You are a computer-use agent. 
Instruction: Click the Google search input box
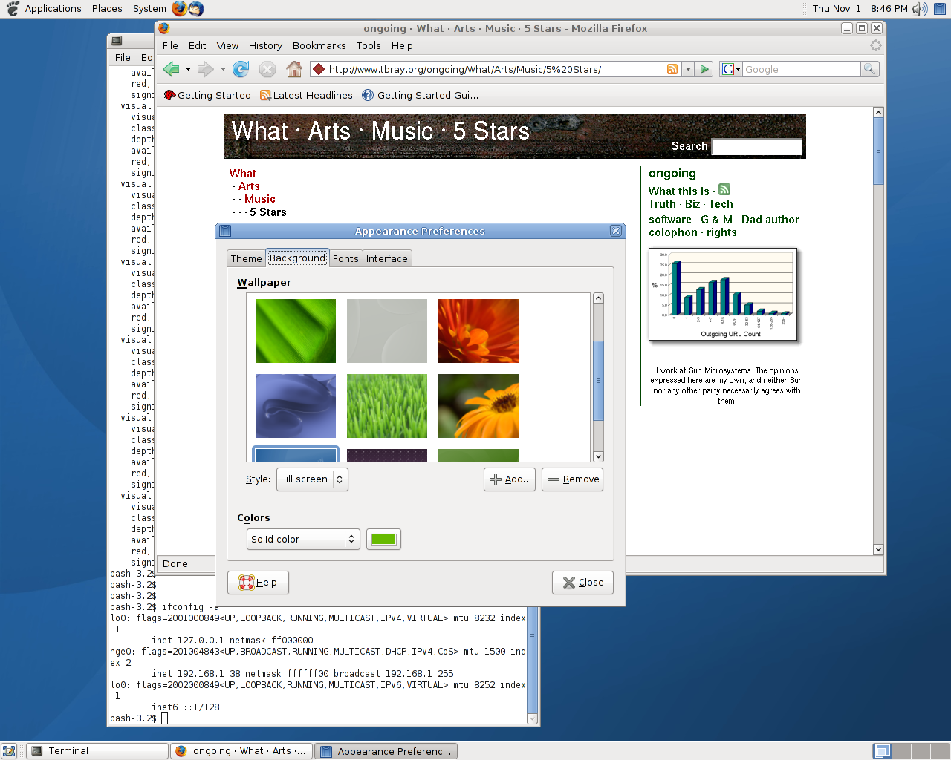click(801, 69)
